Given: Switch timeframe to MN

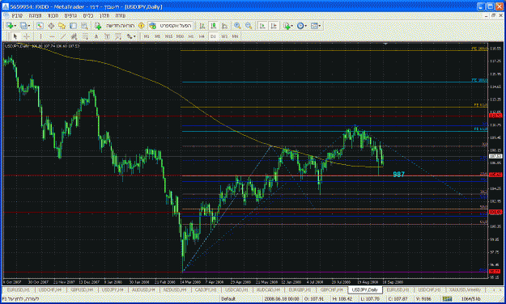Looking at the screenshot, I should coord(236,36).
